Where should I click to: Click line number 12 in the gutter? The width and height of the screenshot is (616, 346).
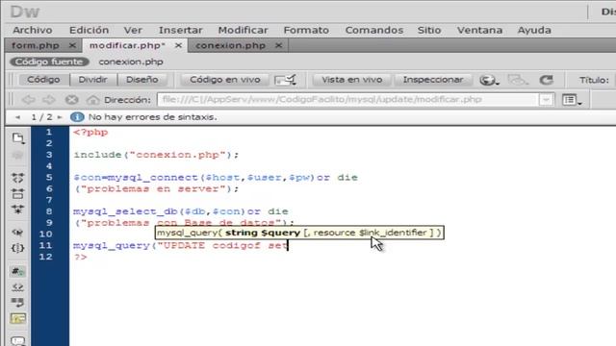point(45,257)
